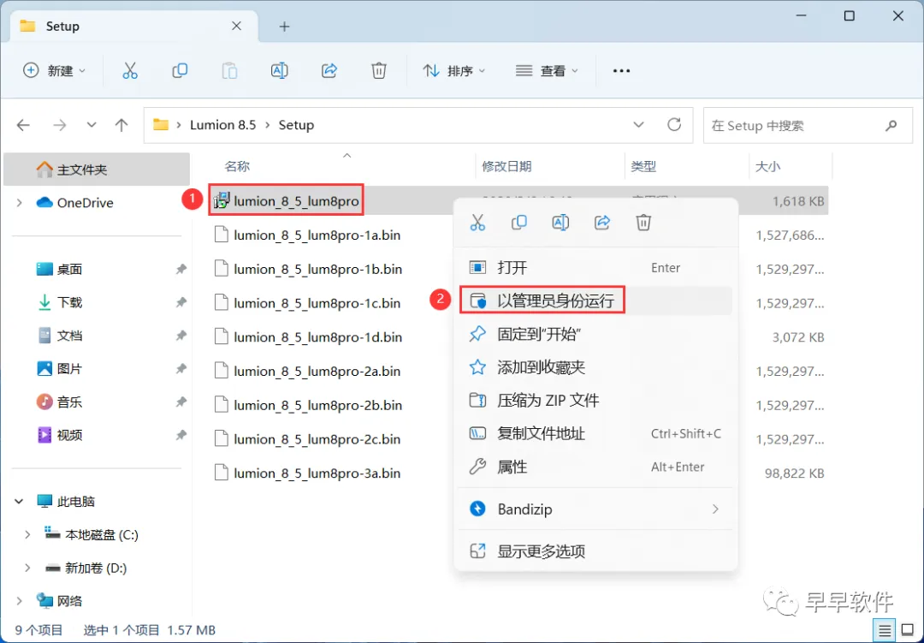Select 压缩为 ZIP 文件 menu entry

pyautogui.click(x=595, y=401)
